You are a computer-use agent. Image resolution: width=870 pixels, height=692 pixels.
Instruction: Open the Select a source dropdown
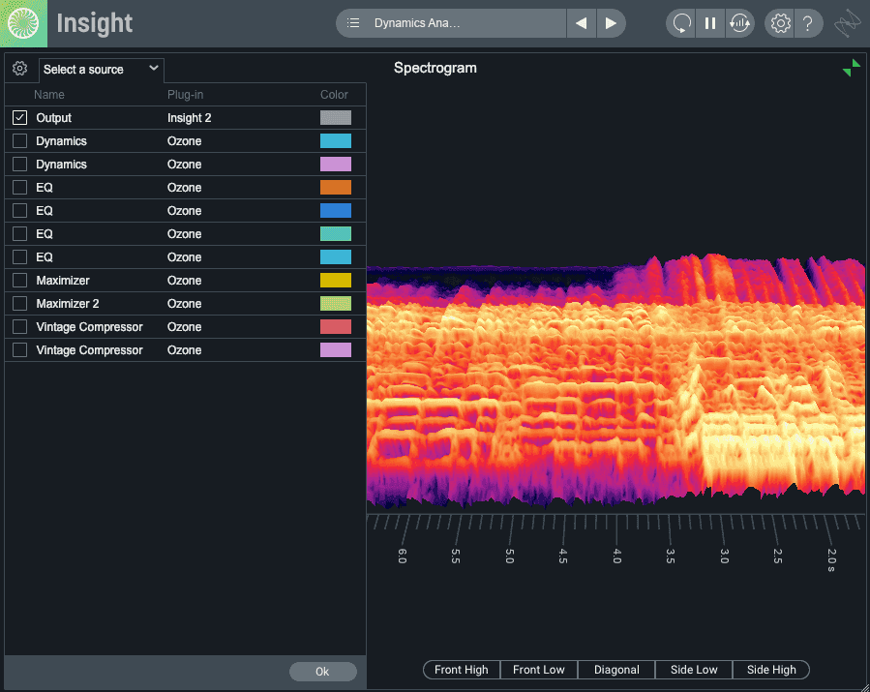coord(101,70)
